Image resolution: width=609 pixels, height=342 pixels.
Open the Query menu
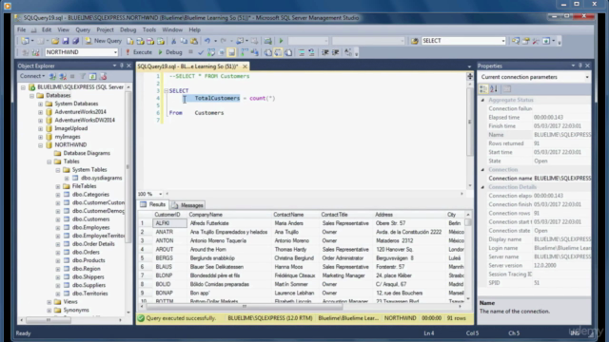83,29
